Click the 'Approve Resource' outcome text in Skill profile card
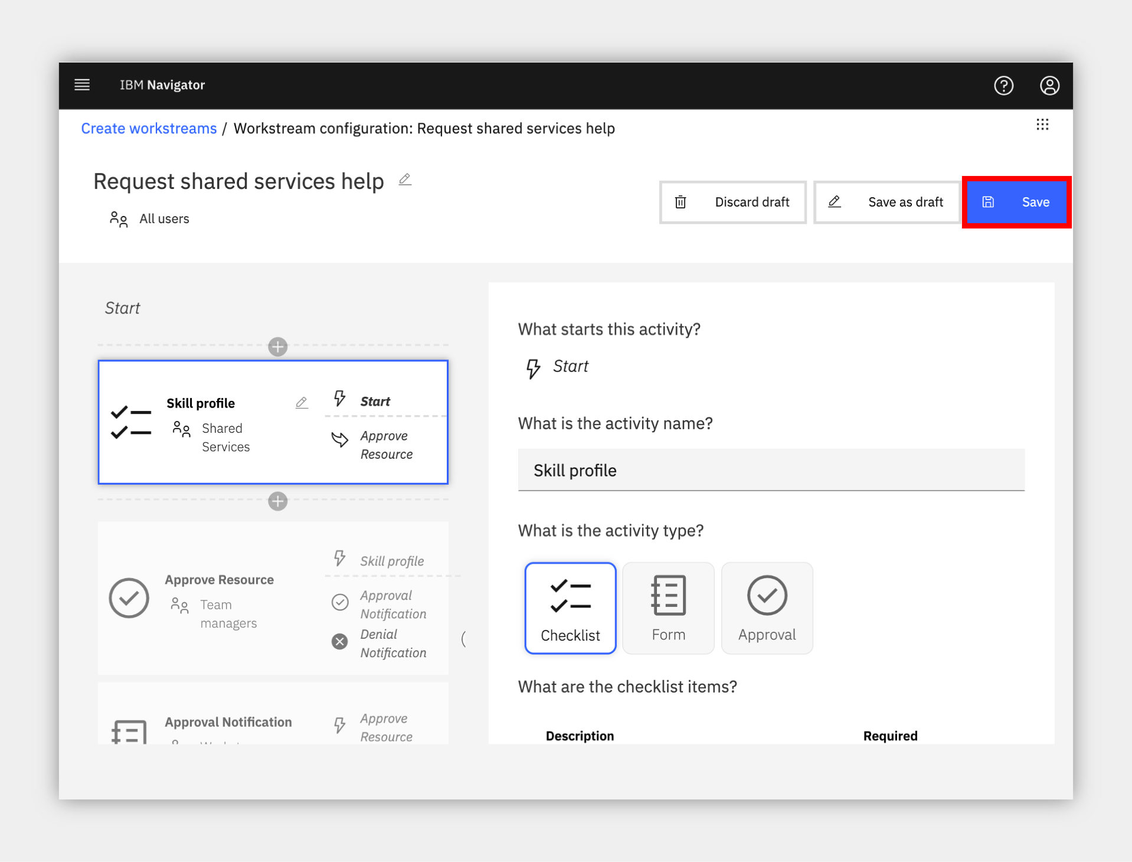 [387, 445]
